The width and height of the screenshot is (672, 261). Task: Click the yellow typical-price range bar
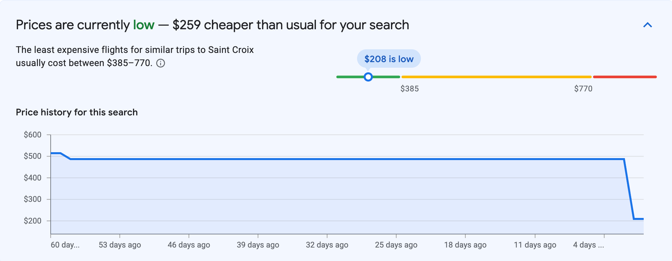[x=496, y=77]
